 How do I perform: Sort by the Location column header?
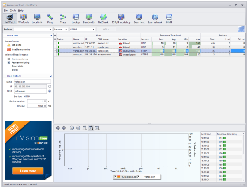pos(129,39)
